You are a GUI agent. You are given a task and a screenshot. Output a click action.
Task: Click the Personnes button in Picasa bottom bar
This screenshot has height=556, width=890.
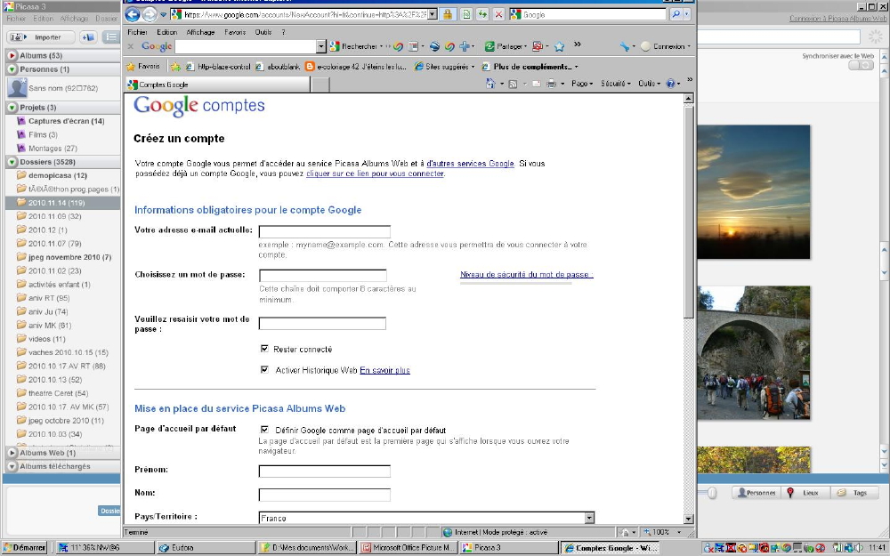[756, 493]
